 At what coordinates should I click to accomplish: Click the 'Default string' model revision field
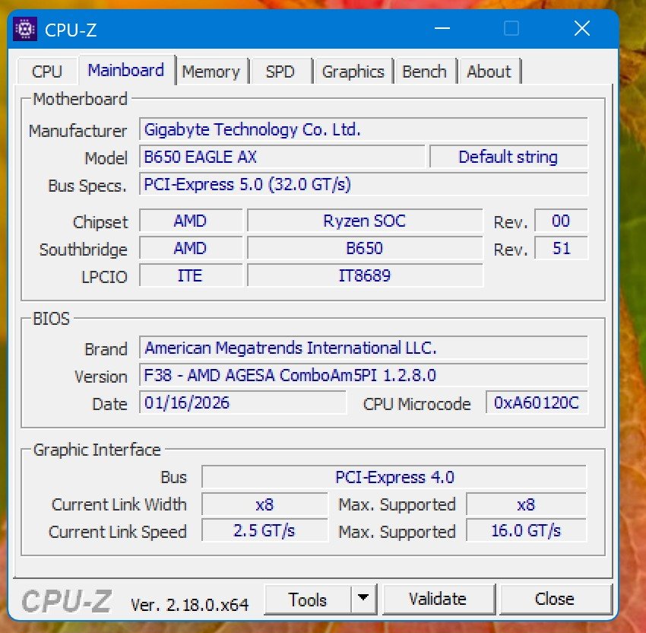pyautogui.click(x=508, y=157)
